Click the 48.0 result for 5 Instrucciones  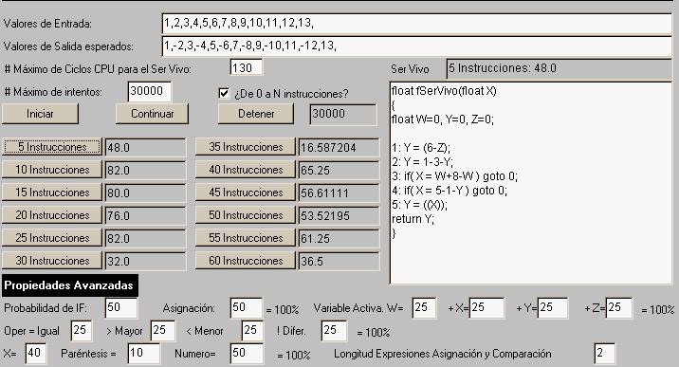pyautogui.click(x=145, y=148)
